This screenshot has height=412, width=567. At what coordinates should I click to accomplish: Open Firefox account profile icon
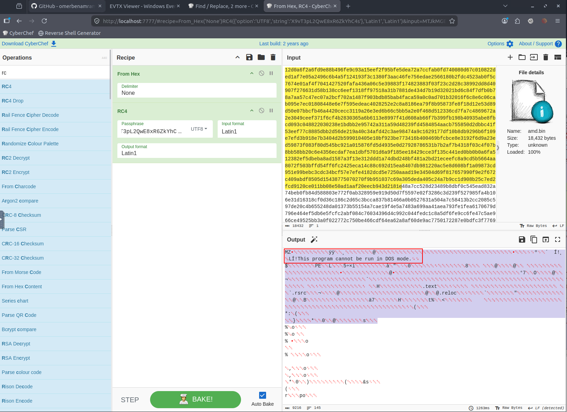505,21
